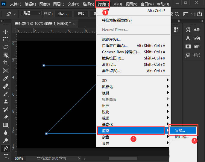
Task: Expand the 风格化 submenu
Action: pos(133,87)
